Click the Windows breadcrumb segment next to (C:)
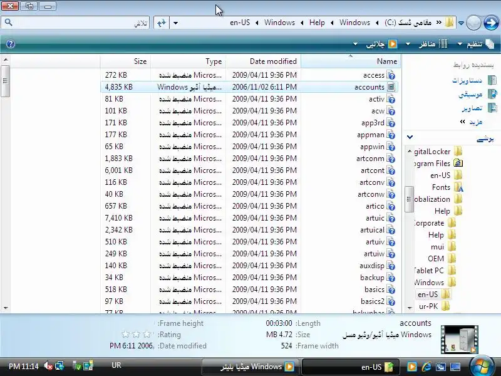This screenshot has height=376, width=501. pyautogui.click(x=354, y=23)
